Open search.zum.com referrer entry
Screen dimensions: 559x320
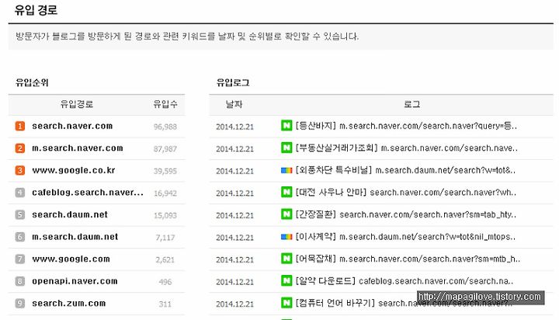click(69, 303)
